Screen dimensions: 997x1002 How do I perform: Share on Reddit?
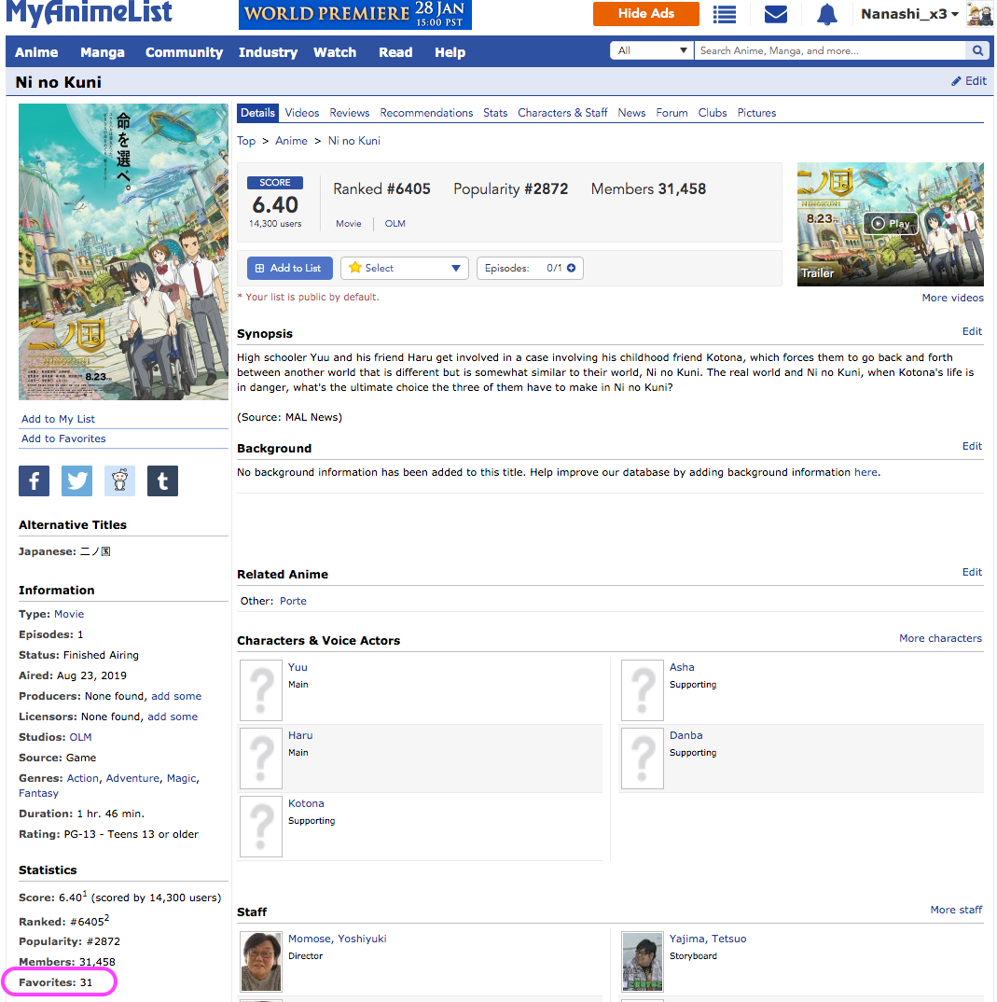pos(119,480)
